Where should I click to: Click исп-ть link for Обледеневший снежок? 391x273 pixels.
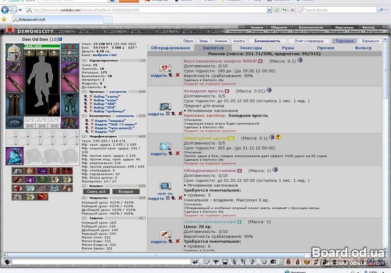[x=165, y=194]
